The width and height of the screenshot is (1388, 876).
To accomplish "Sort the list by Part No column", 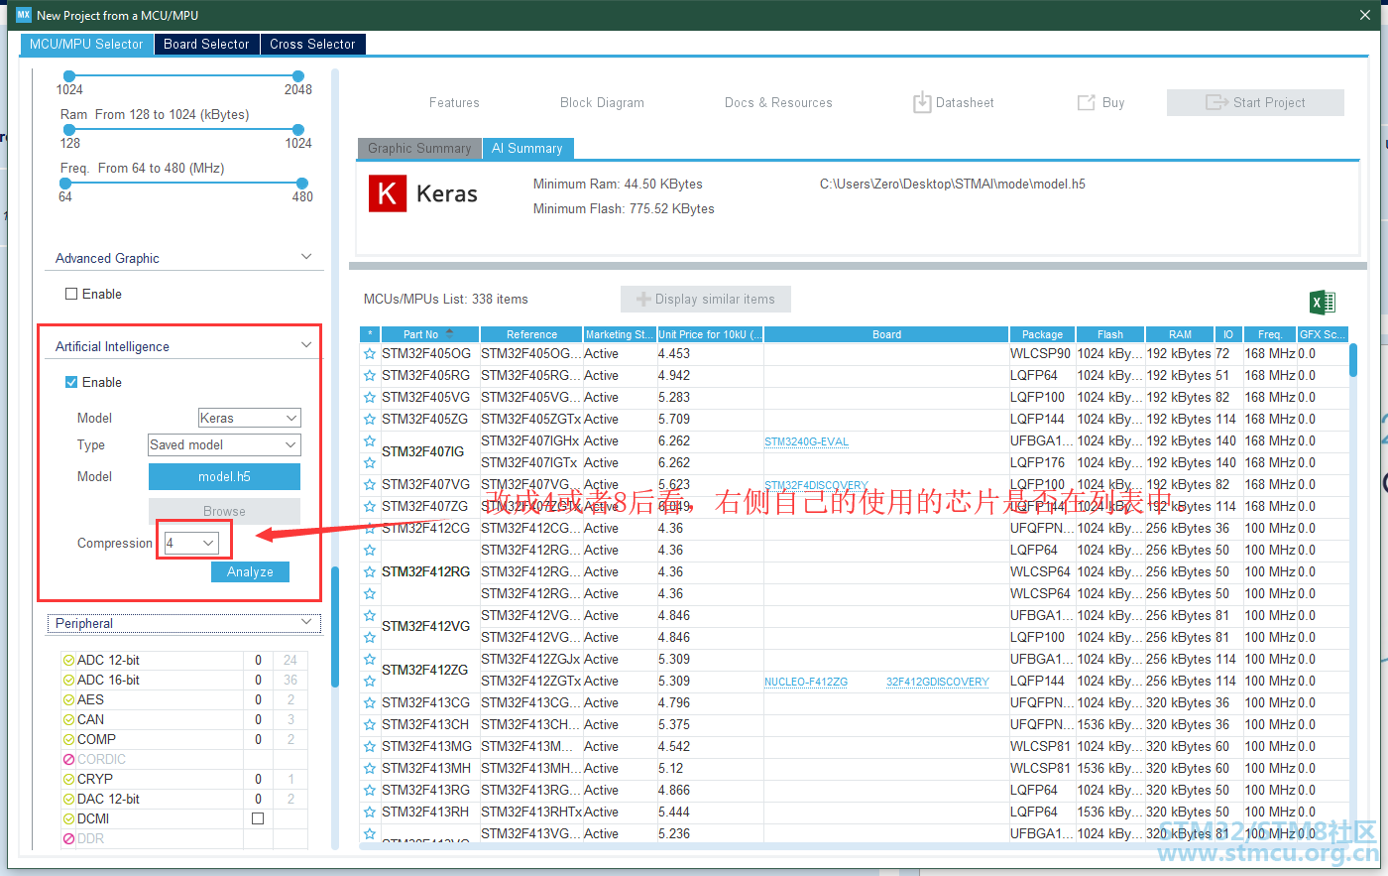I will coord(429,334).
